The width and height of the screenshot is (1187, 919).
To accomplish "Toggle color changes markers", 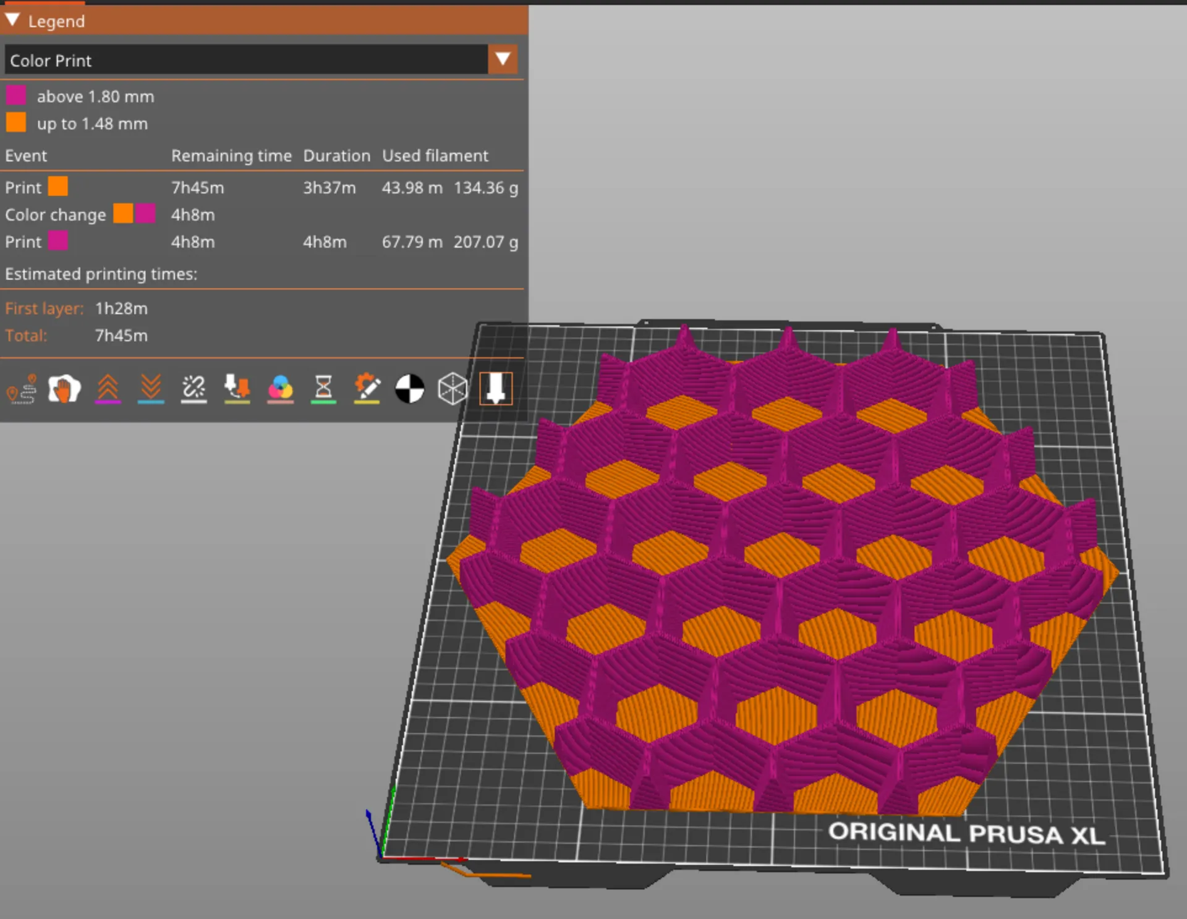I will pos(280,388).
